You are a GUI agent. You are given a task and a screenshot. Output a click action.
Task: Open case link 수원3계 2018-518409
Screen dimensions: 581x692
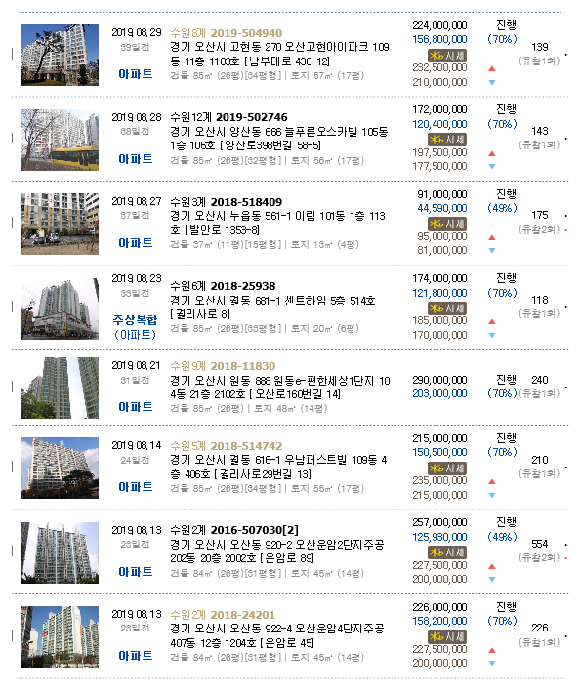[x=226, y=202]
